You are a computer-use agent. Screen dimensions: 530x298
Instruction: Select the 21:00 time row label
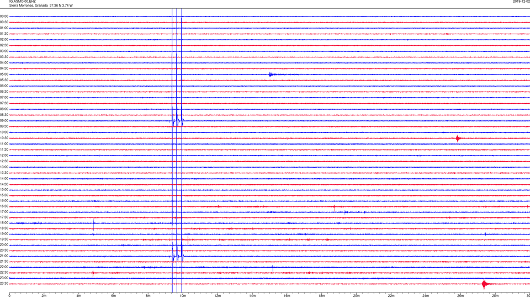[x=4, y=256]
